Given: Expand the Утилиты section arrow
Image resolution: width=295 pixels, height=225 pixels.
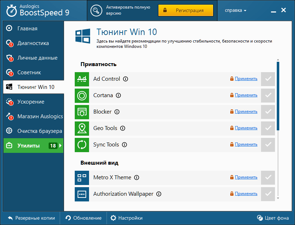Looking at the screenshot, I should click(60, 146).
